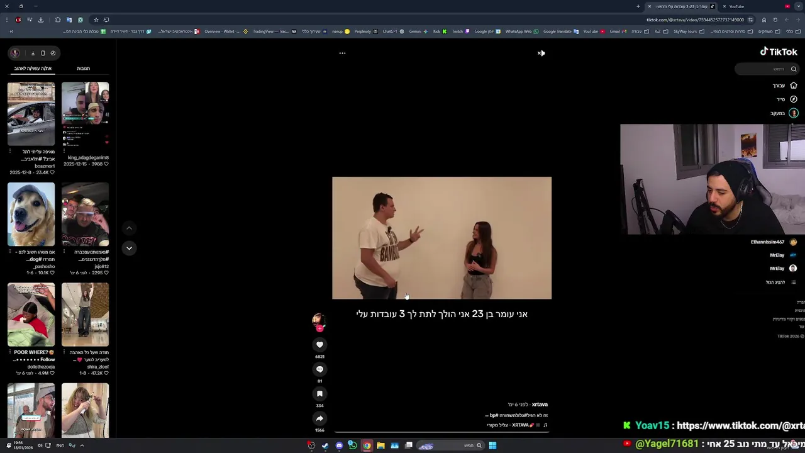Open the three-dots more options menu
The image size is (805, 453).
click(342, 53)
